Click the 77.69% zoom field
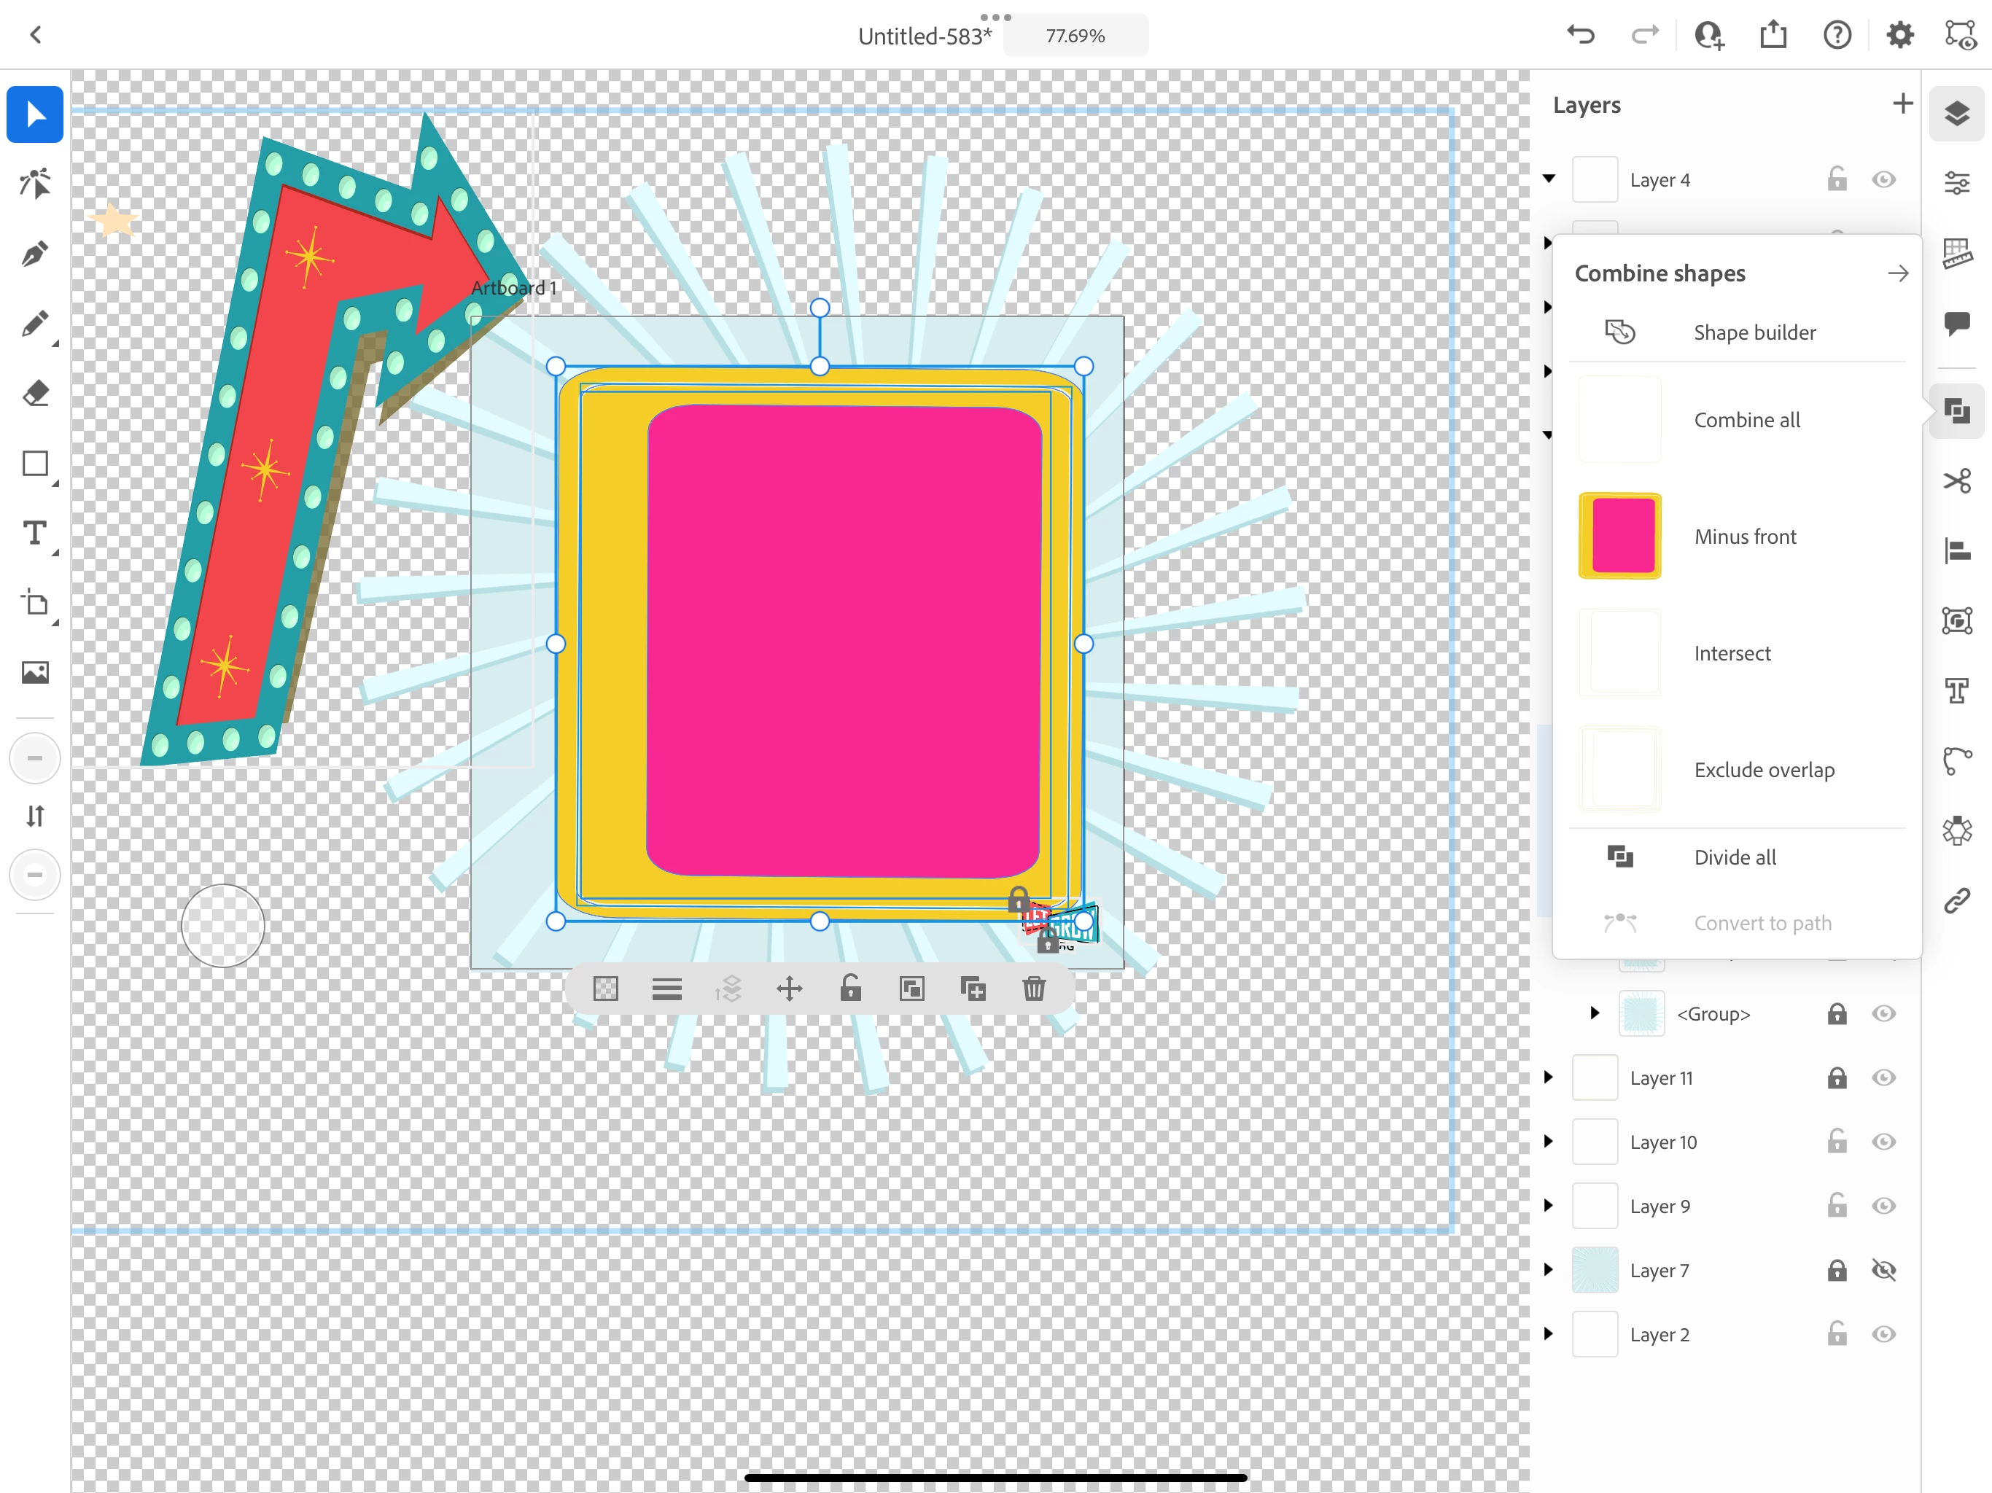This screenshot has height=1493, width=1992. tap(1074, 36)
